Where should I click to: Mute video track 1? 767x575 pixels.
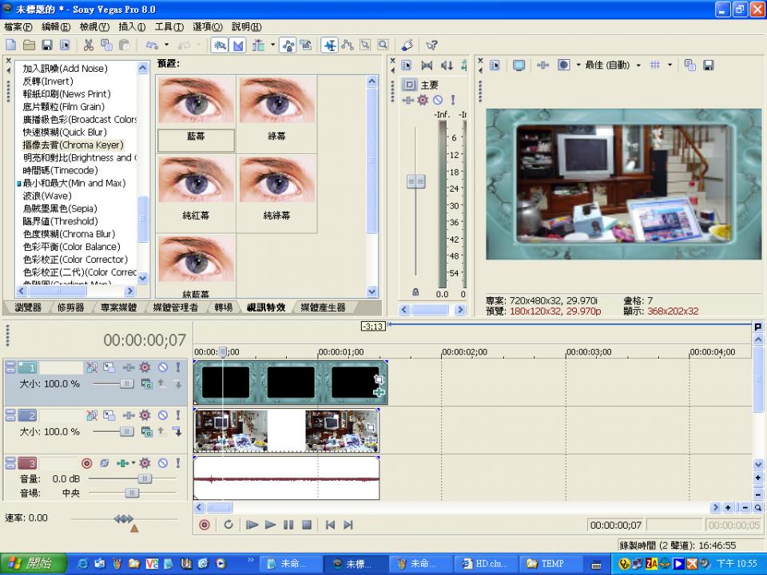coord(162,368)
